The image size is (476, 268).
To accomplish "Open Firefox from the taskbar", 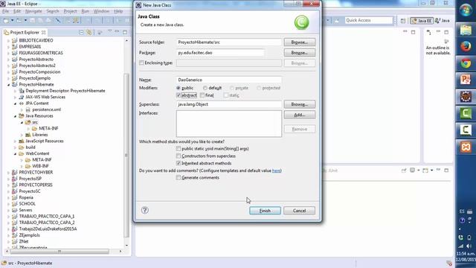I will click(x=466, y=46).
